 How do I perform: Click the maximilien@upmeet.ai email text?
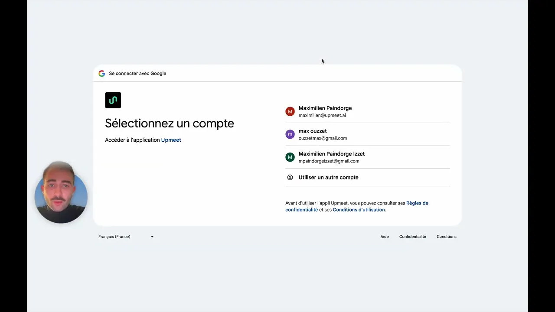322,116
